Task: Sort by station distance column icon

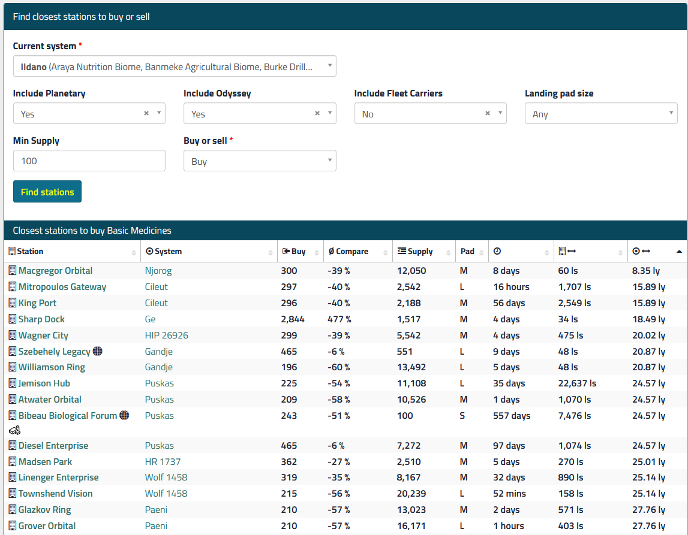Action: pos(567,251)
